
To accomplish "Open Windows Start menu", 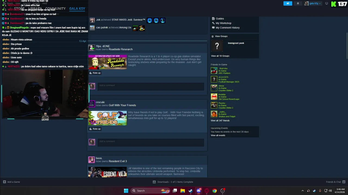I will tap(126, 191).
